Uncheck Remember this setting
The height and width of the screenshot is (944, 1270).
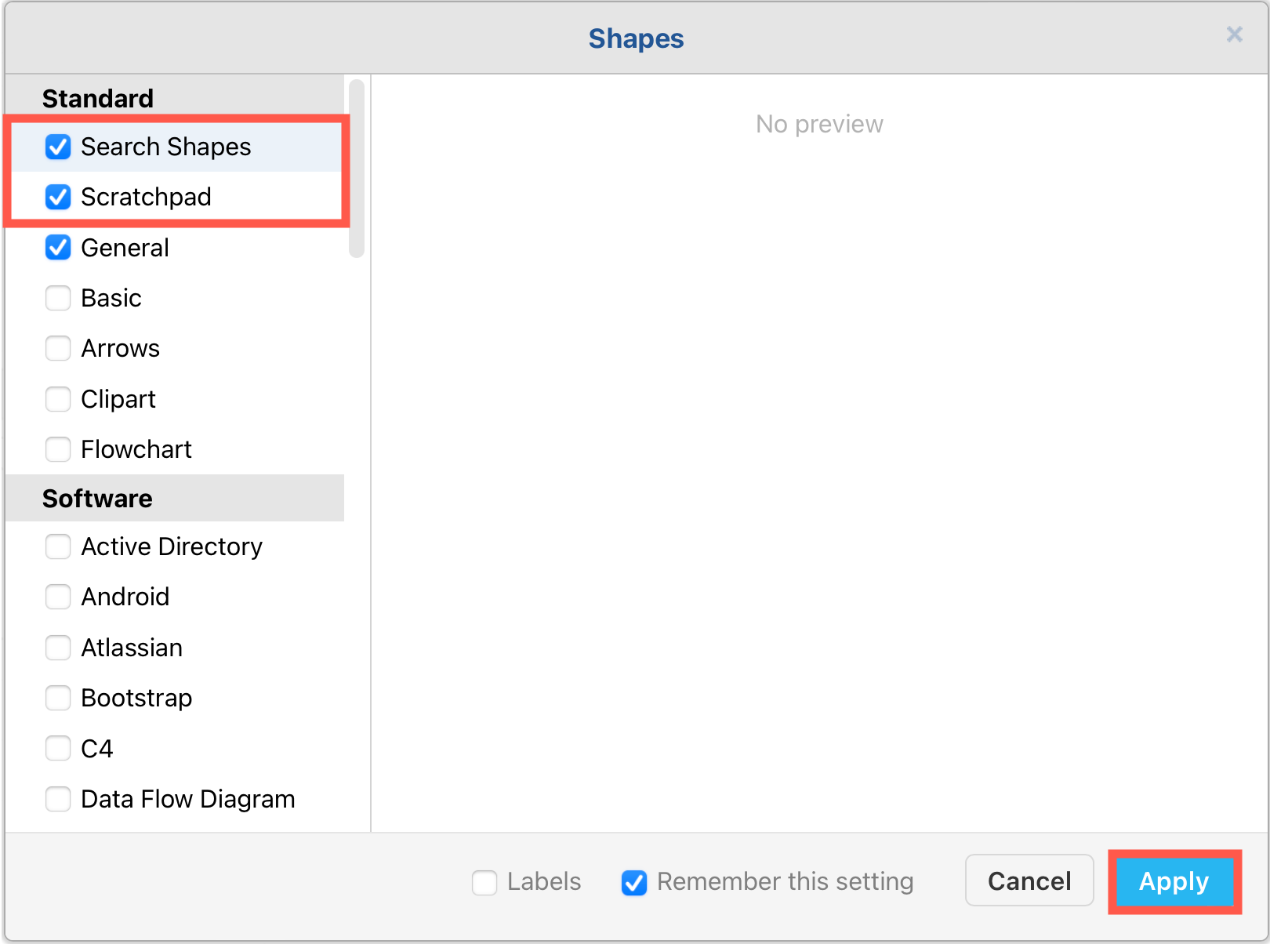(633, 882)
